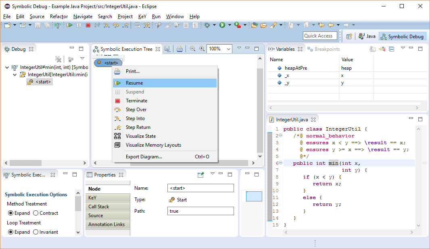Viewport: 430px width, 249px height.
Task: Select Expand for Method Treatment
Action: click(x=11, y=213)
